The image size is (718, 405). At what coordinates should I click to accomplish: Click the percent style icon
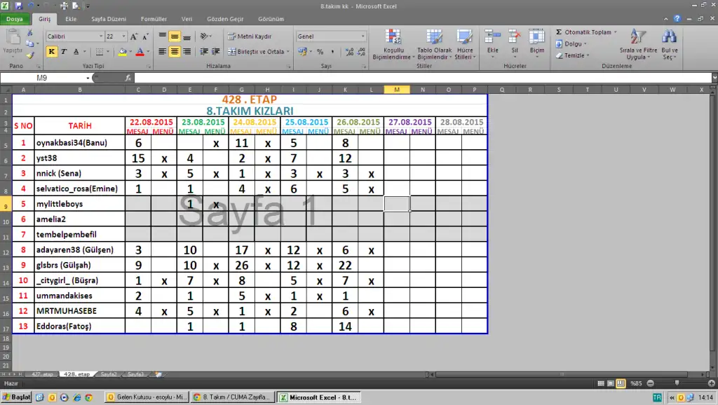click(x=320, y=52)
